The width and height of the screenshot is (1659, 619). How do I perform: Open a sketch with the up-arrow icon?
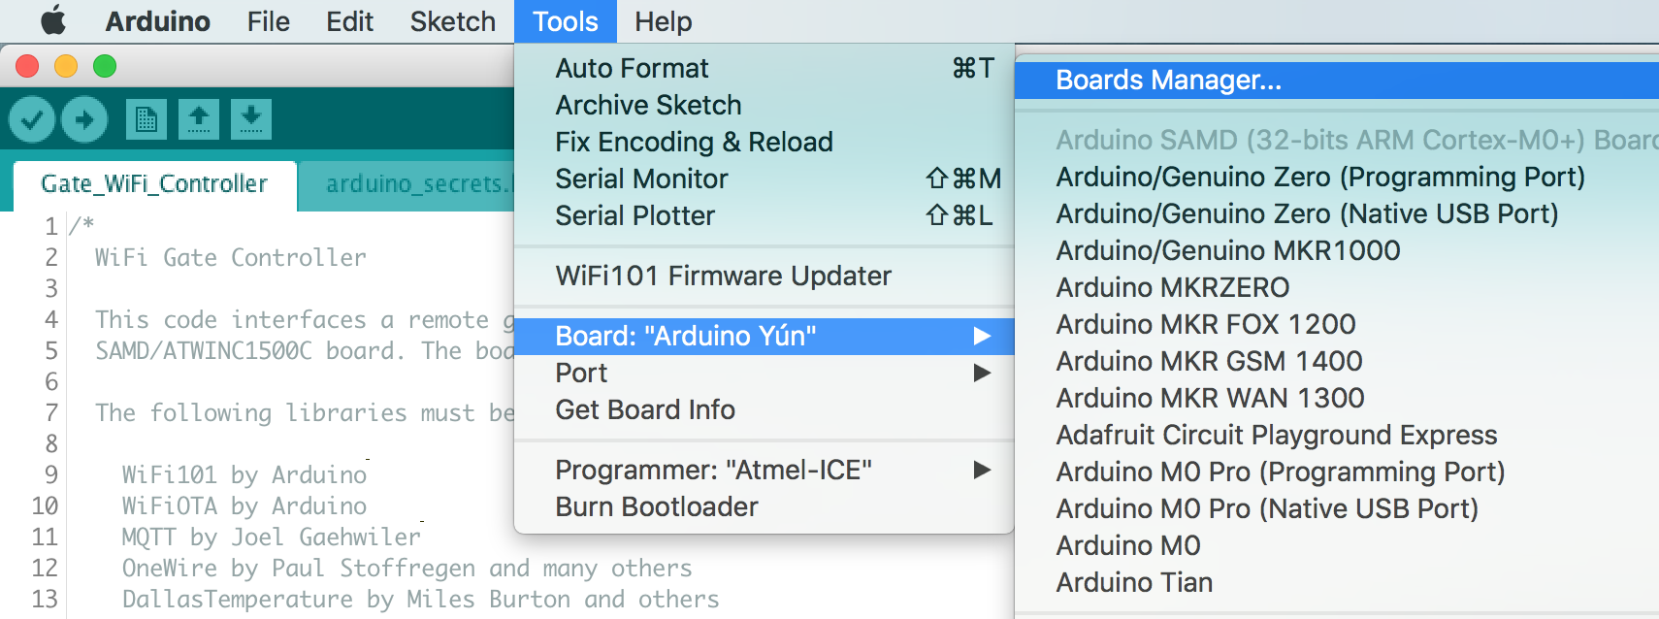[199, 119]
